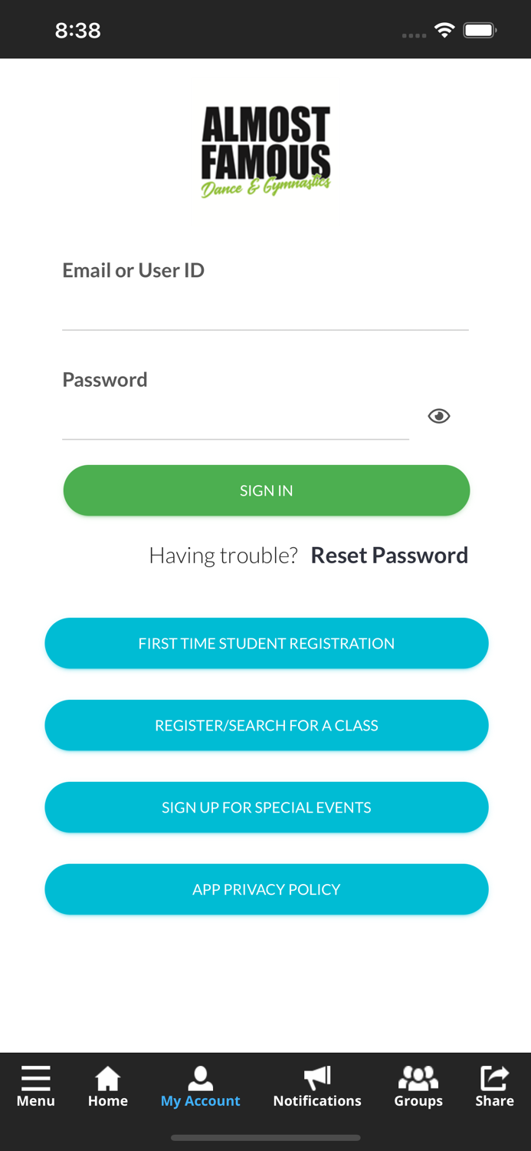Click into the Password field

point(235,420)
